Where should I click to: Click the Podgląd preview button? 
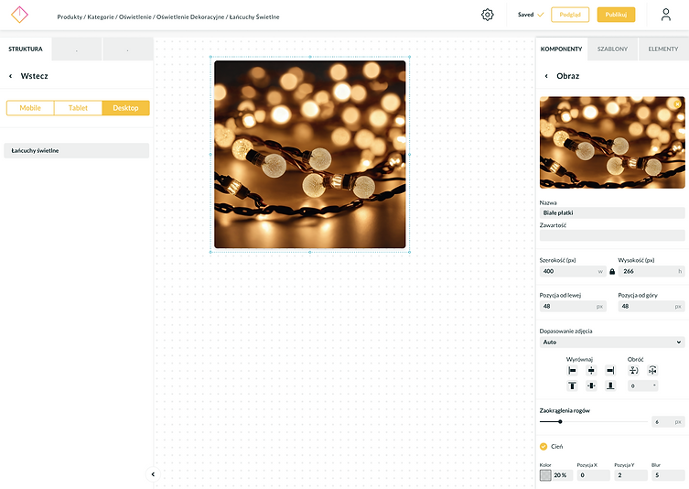pyautogui.click(x=570, y=15)
